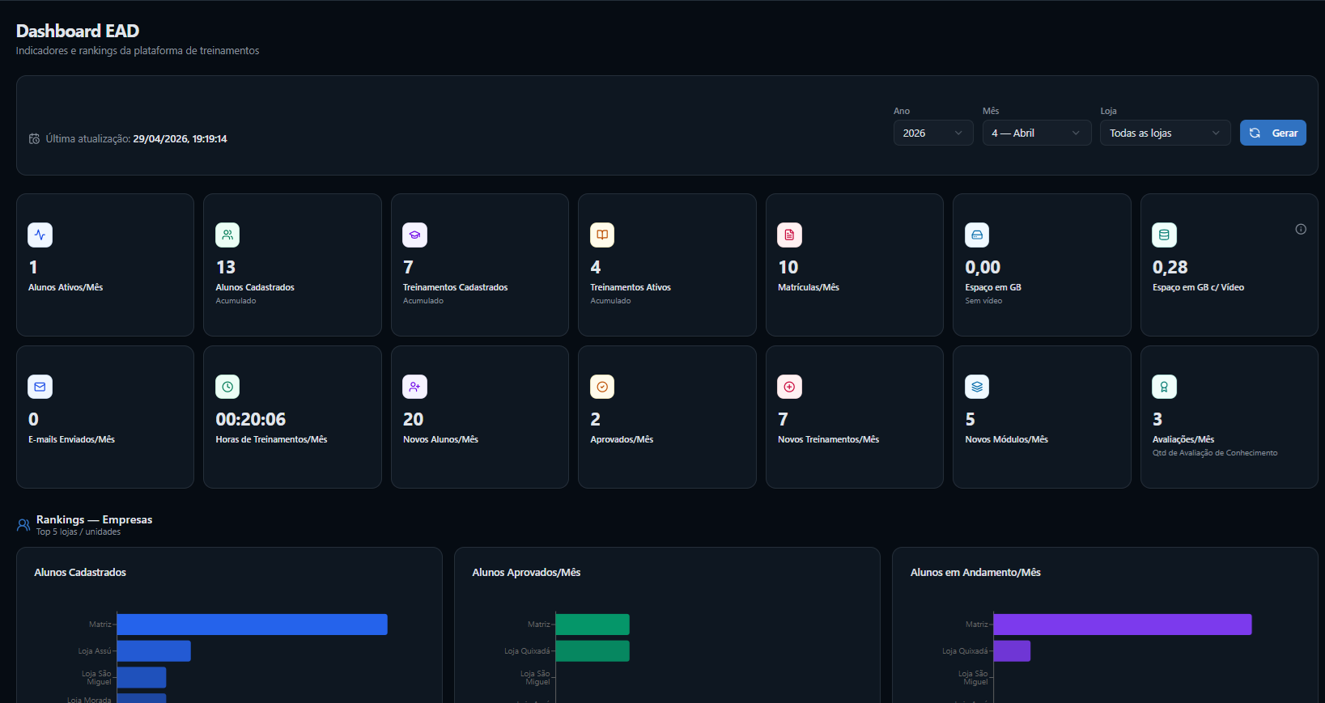Viewport: 1325px width, 703px height.
Task: Click the info icon on Espaço em GB c/ Vídeo card
Action: [x=1301, y=229]
